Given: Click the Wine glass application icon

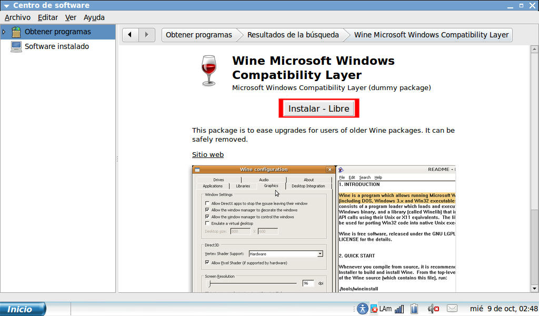Looking at the screenshot, I should 208,71.
